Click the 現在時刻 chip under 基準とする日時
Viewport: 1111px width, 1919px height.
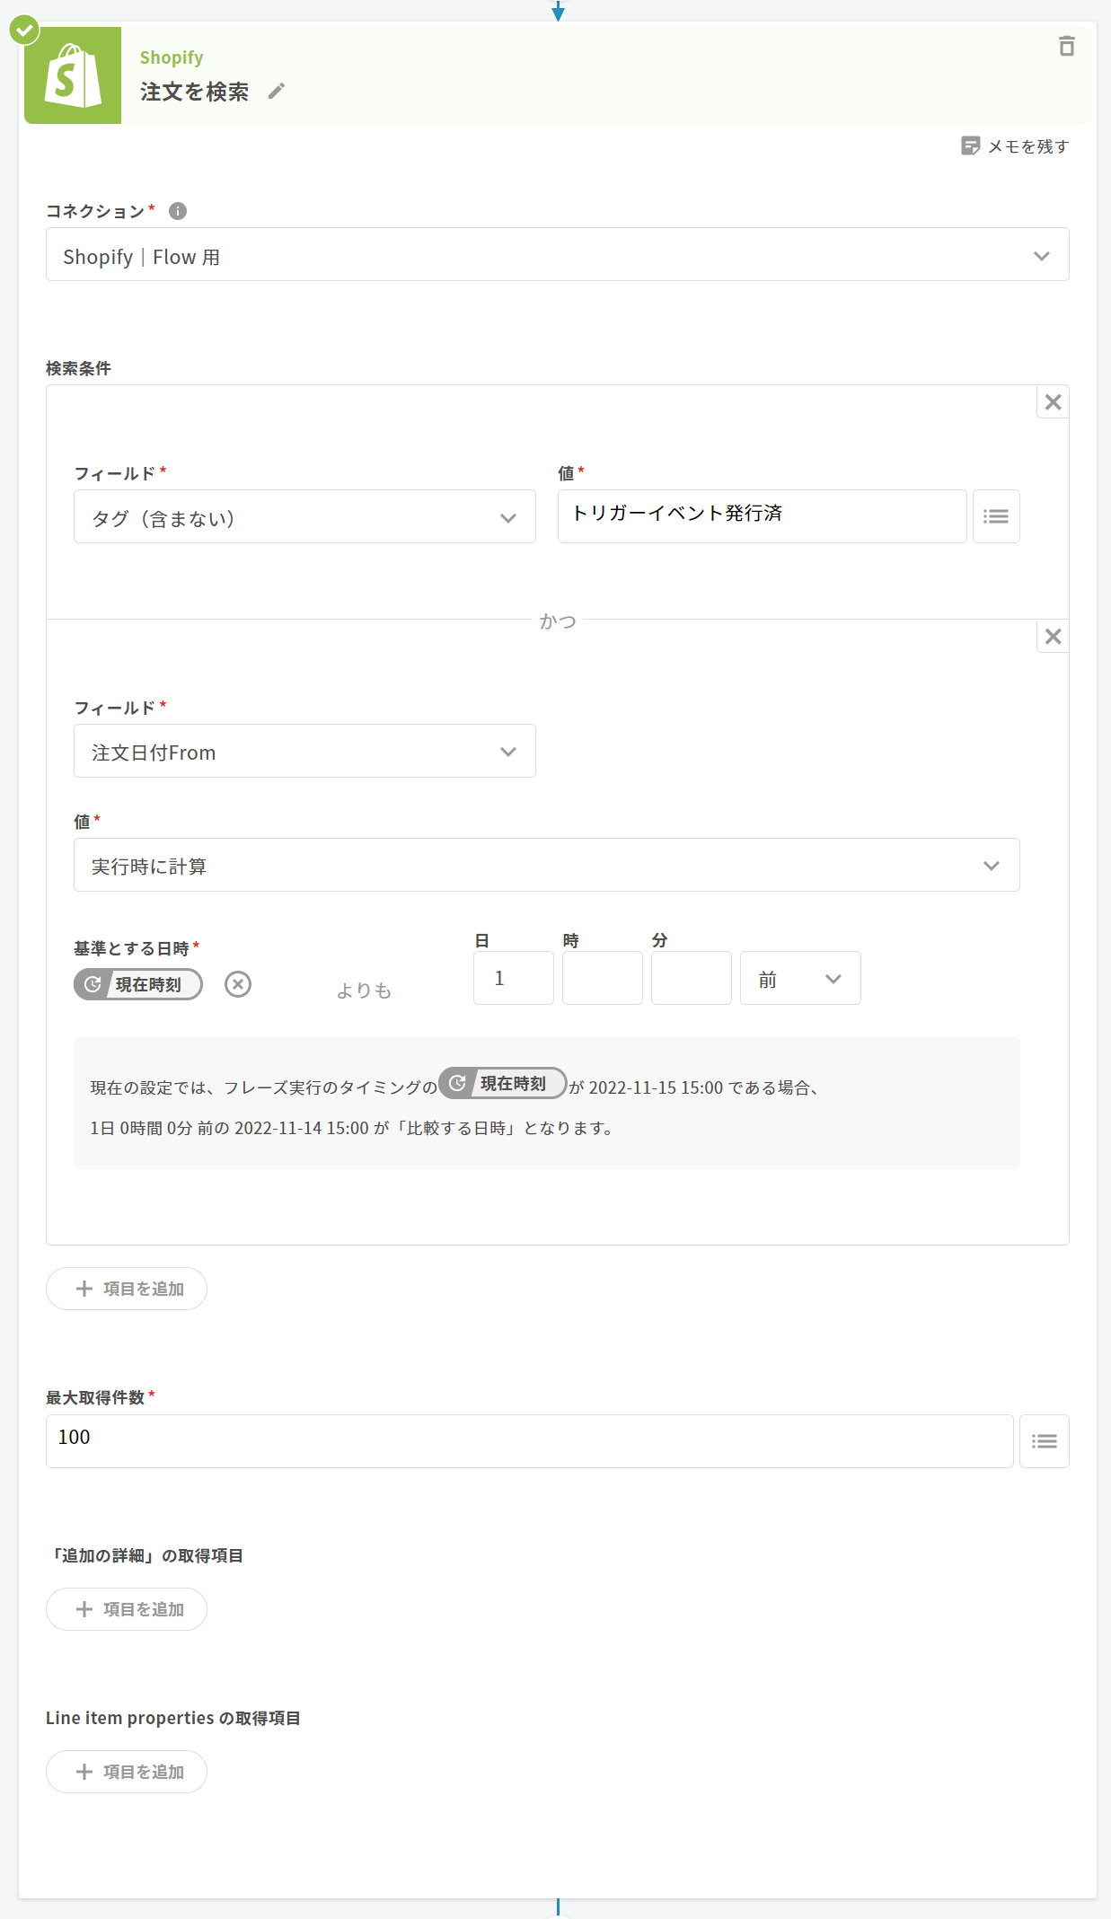[x=137, y=984]
